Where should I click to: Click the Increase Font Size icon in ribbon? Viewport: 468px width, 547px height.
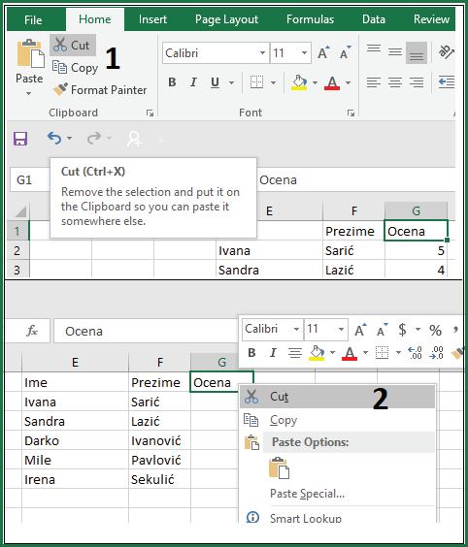coord(323,52)
